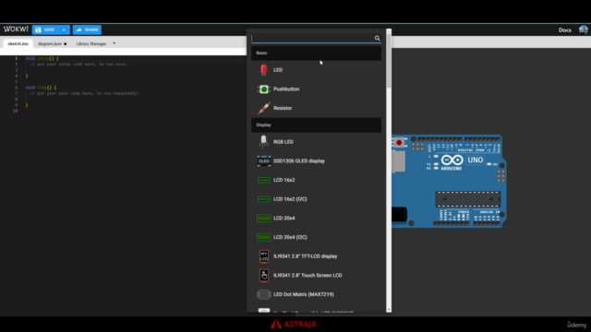Viewport: 591px width, 332px height.
Task: Click the SHARE button
Action: 87,30
